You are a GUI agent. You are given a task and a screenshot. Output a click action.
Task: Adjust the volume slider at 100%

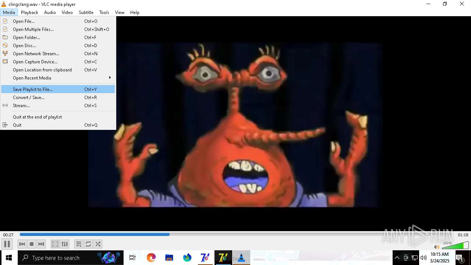coord(455,245)
